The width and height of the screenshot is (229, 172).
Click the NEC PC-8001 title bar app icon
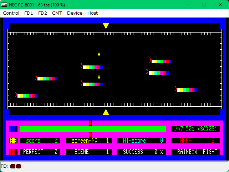pyautogui.click(x=4, y=5)
